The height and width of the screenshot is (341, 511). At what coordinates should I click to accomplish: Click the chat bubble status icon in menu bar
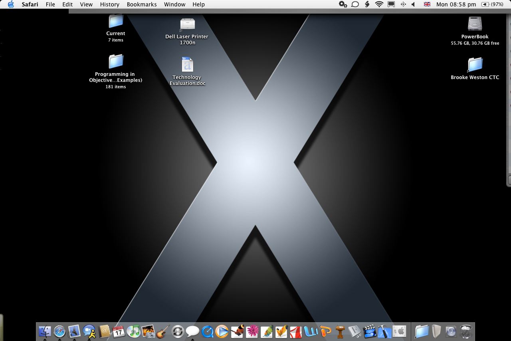[355, 4]
